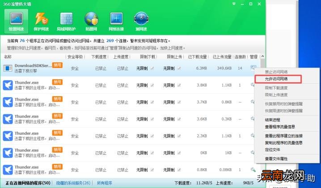Open the 局域网防护 section
Image resolution: width=321 pixels, height=188 pixels.
66,21
